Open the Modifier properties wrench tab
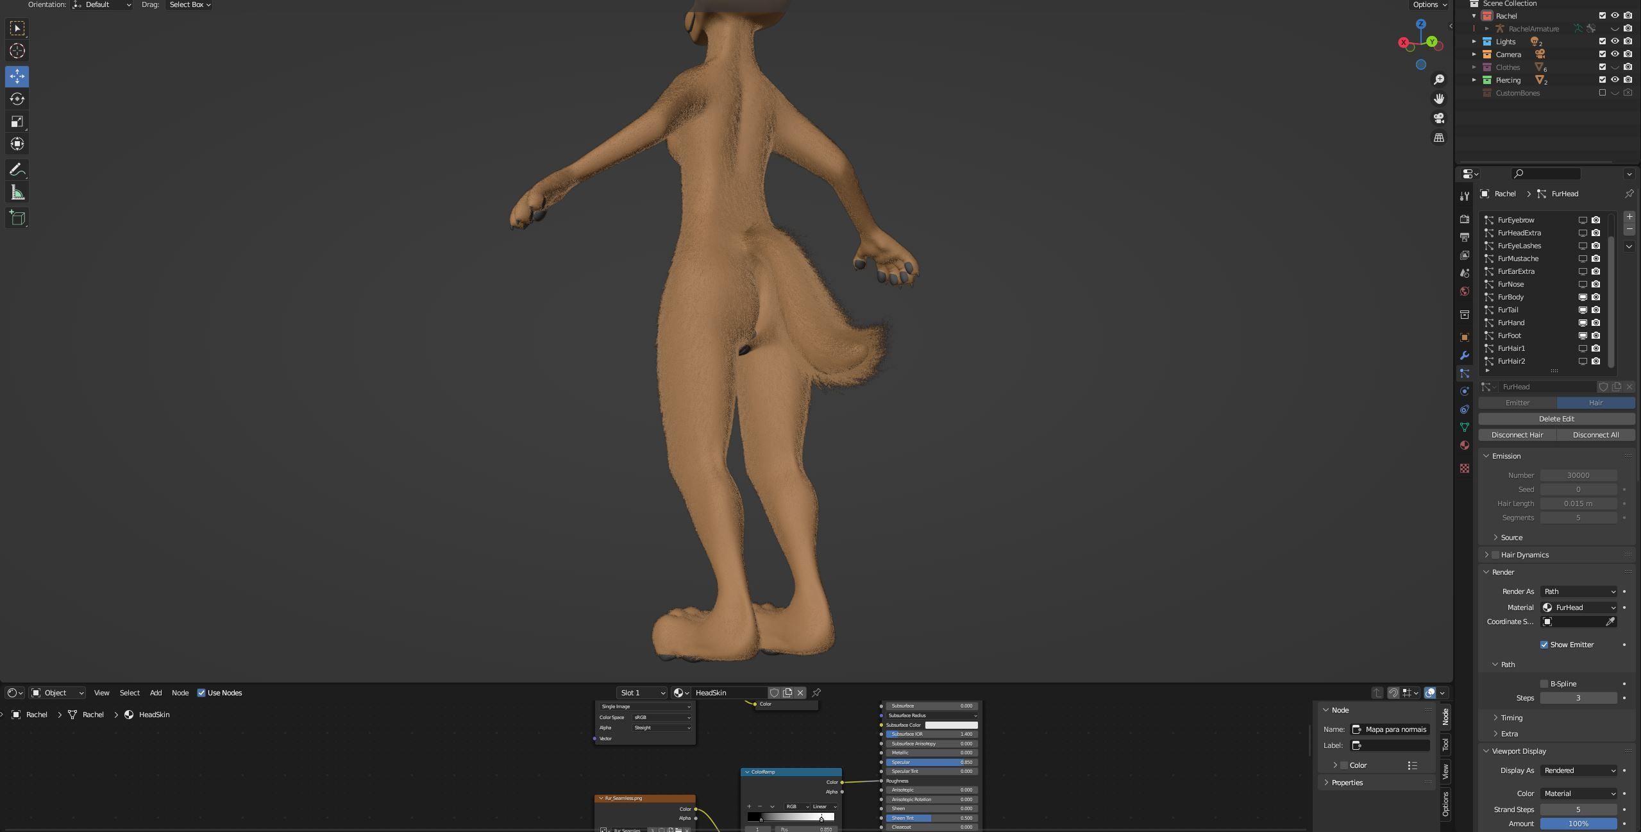 [x=1464, y=355]
